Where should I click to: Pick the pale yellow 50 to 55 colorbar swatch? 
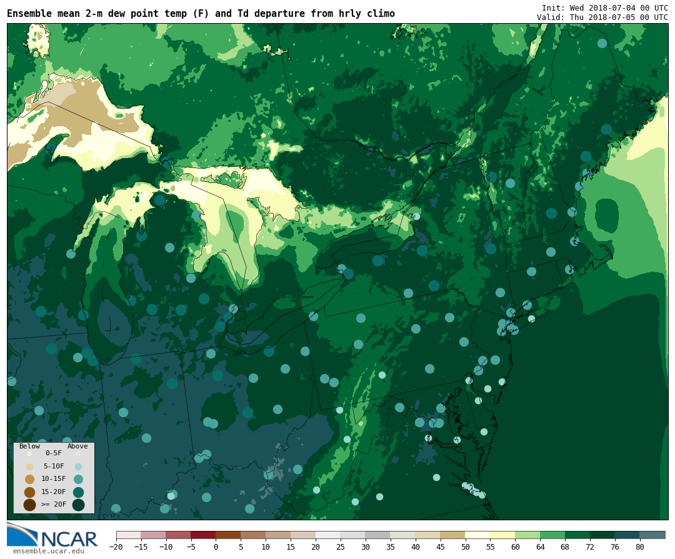pyautogui.click(x=478, y=535)
